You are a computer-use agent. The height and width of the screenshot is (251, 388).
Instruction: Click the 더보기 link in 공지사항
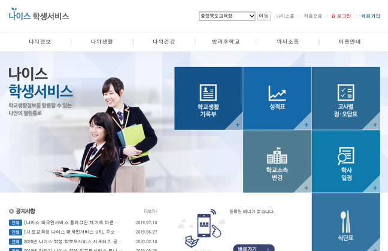click(x=150, y=211)
